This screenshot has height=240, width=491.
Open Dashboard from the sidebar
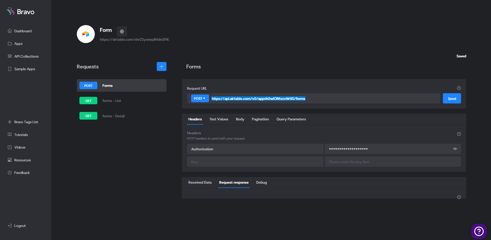click(20, 31)
